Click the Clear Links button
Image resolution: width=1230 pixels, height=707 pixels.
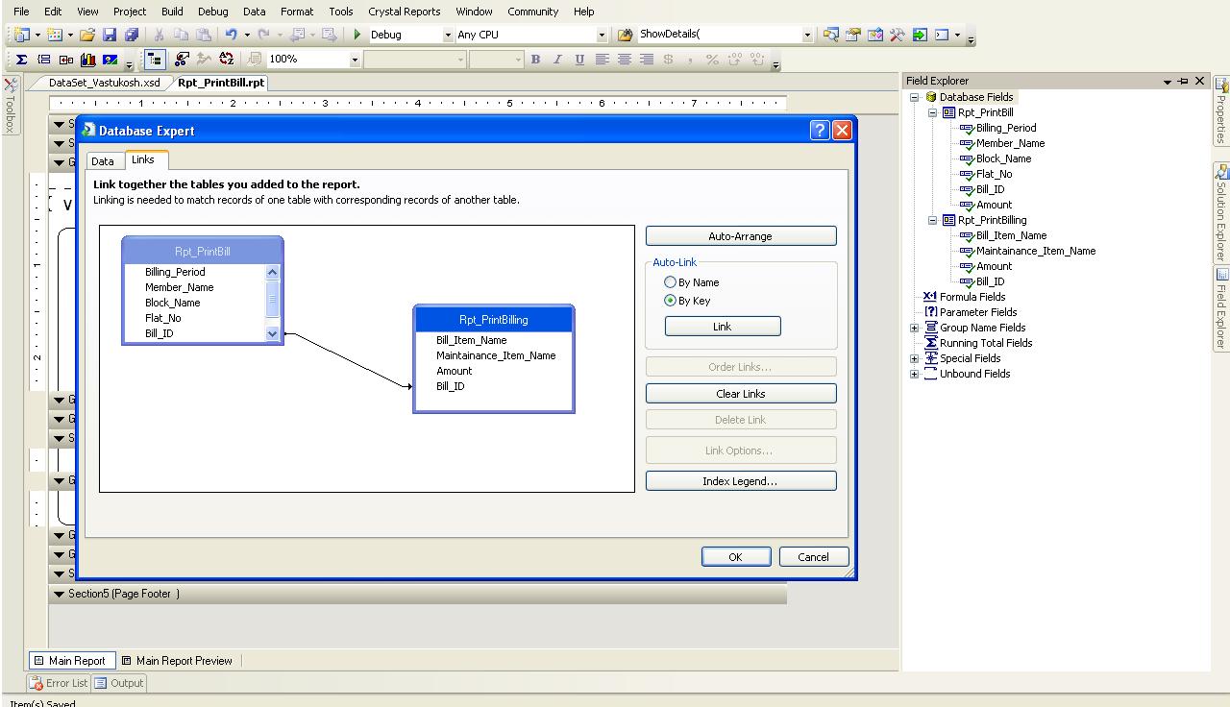coord(740,393)
